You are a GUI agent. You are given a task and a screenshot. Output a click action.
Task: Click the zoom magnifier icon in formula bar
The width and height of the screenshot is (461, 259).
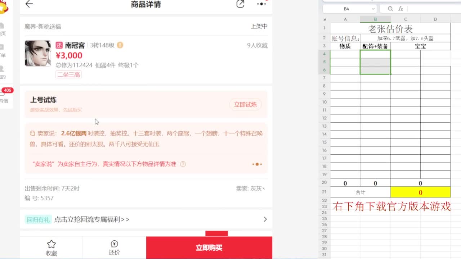(x=390, y=9)
